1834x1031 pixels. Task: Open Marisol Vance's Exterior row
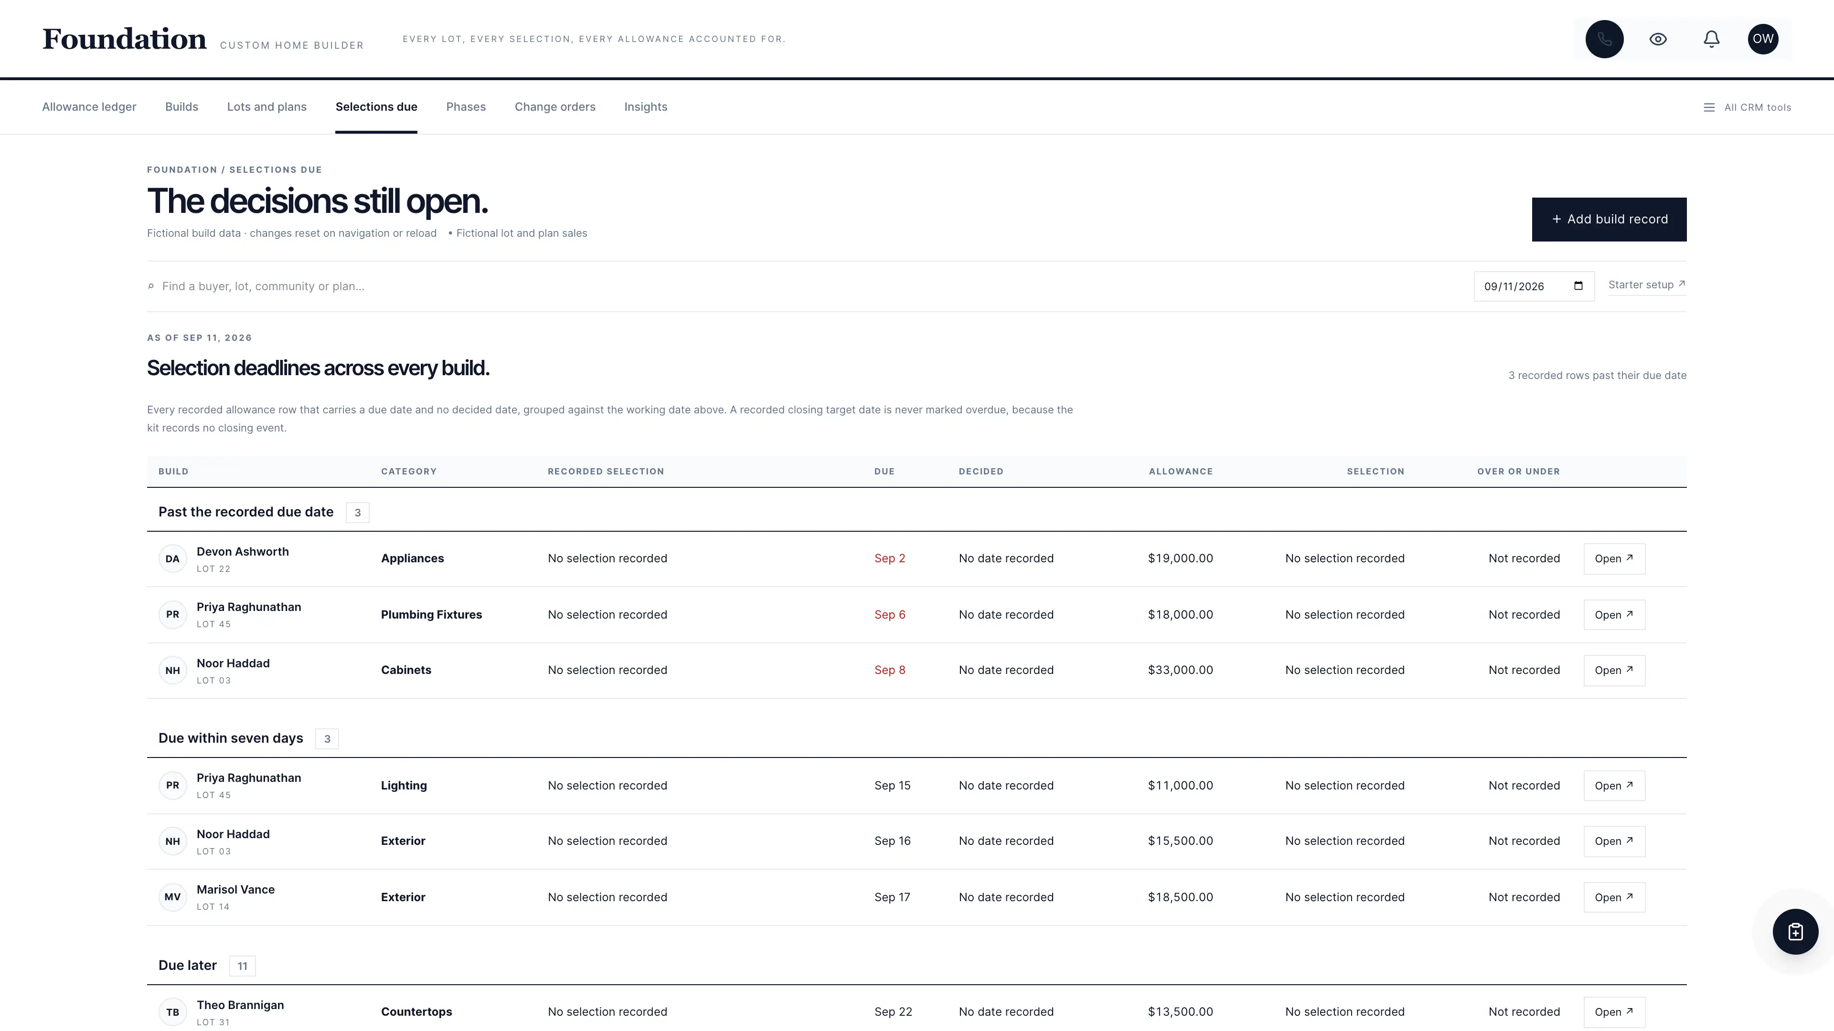[1614, 897]
